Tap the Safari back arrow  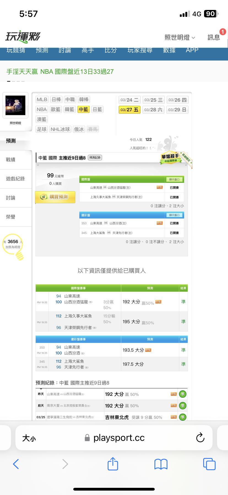16,464
